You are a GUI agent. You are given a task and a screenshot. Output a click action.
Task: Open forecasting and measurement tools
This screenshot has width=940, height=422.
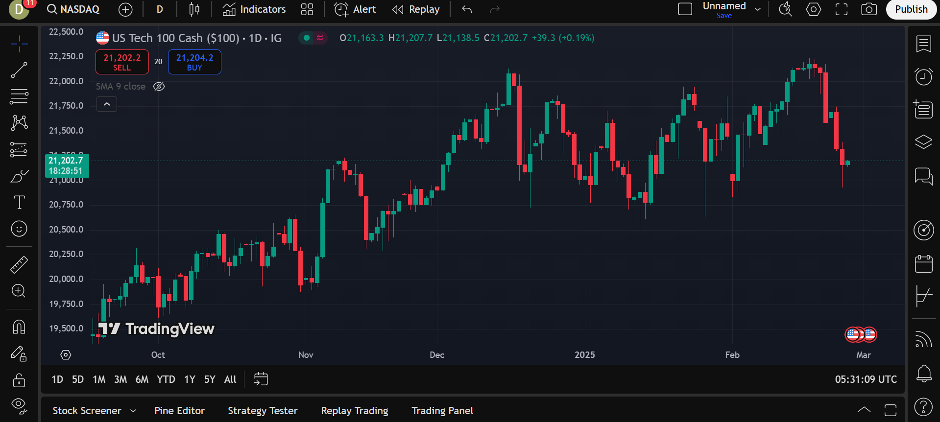tap(19, 149)
